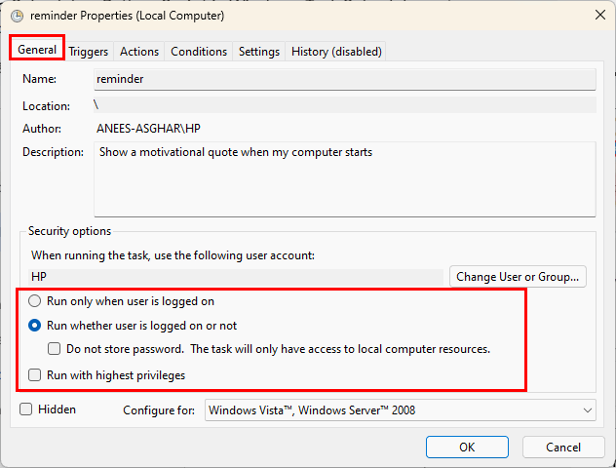The image size is (616, 468).
Task: Close the reminder Properties dialog
Action: click(x=597, y=15)
